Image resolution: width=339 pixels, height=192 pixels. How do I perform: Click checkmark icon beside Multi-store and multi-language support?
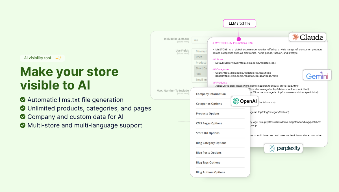point(23,125)
